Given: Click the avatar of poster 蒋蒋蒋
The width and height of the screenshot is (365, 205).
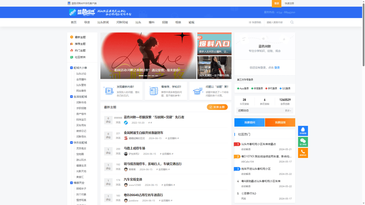Looking at the screenshot, I should pos(126,169).
